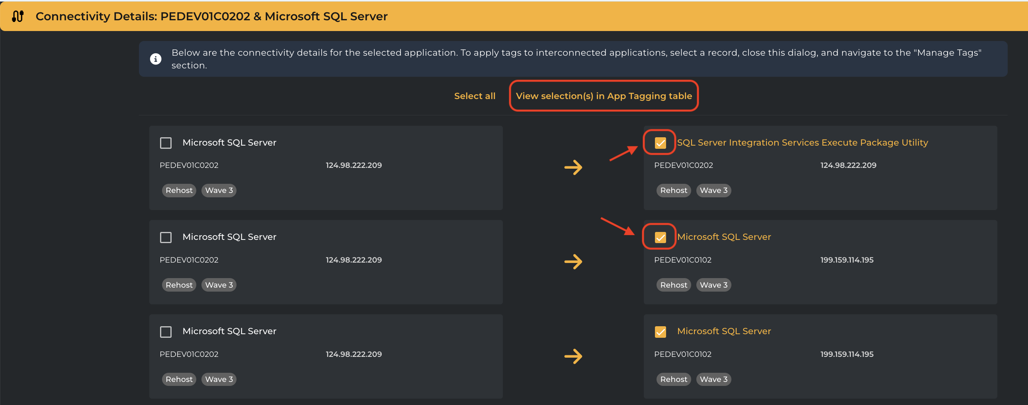Click the second row's connection arrow icon
This screenshot has width=1028, height=405.
(x=573, y=262)
